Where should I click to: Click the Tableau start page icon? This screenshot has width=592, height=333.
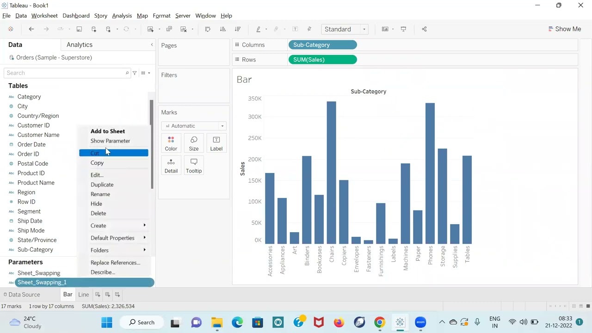point(11,29)
